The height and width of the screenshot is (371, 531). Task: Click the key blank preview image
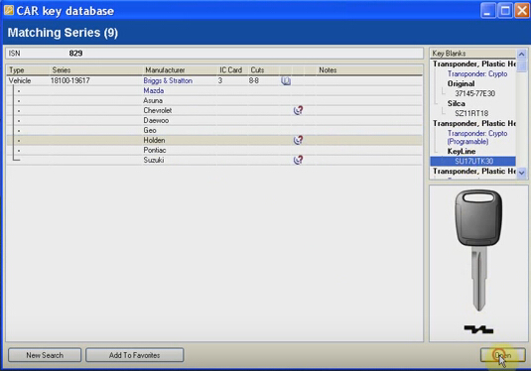[478, 251]
